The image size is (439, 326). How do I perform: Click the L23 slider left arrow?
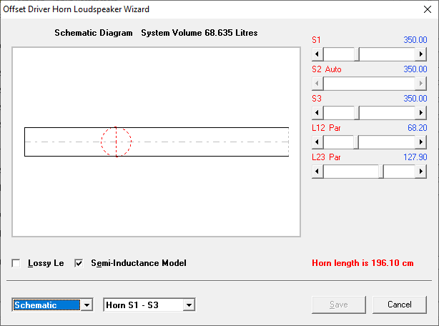(317, 172)
